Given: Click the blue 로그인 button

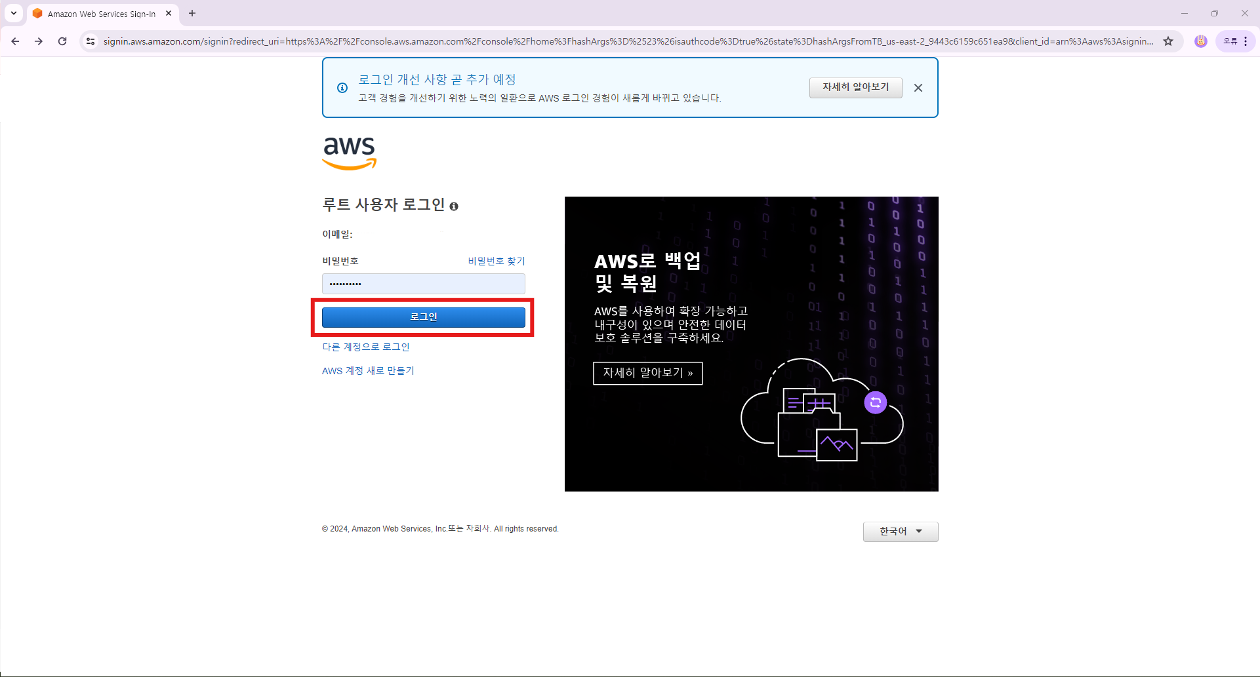Looking at the screenshot, I should coord(424,317).
